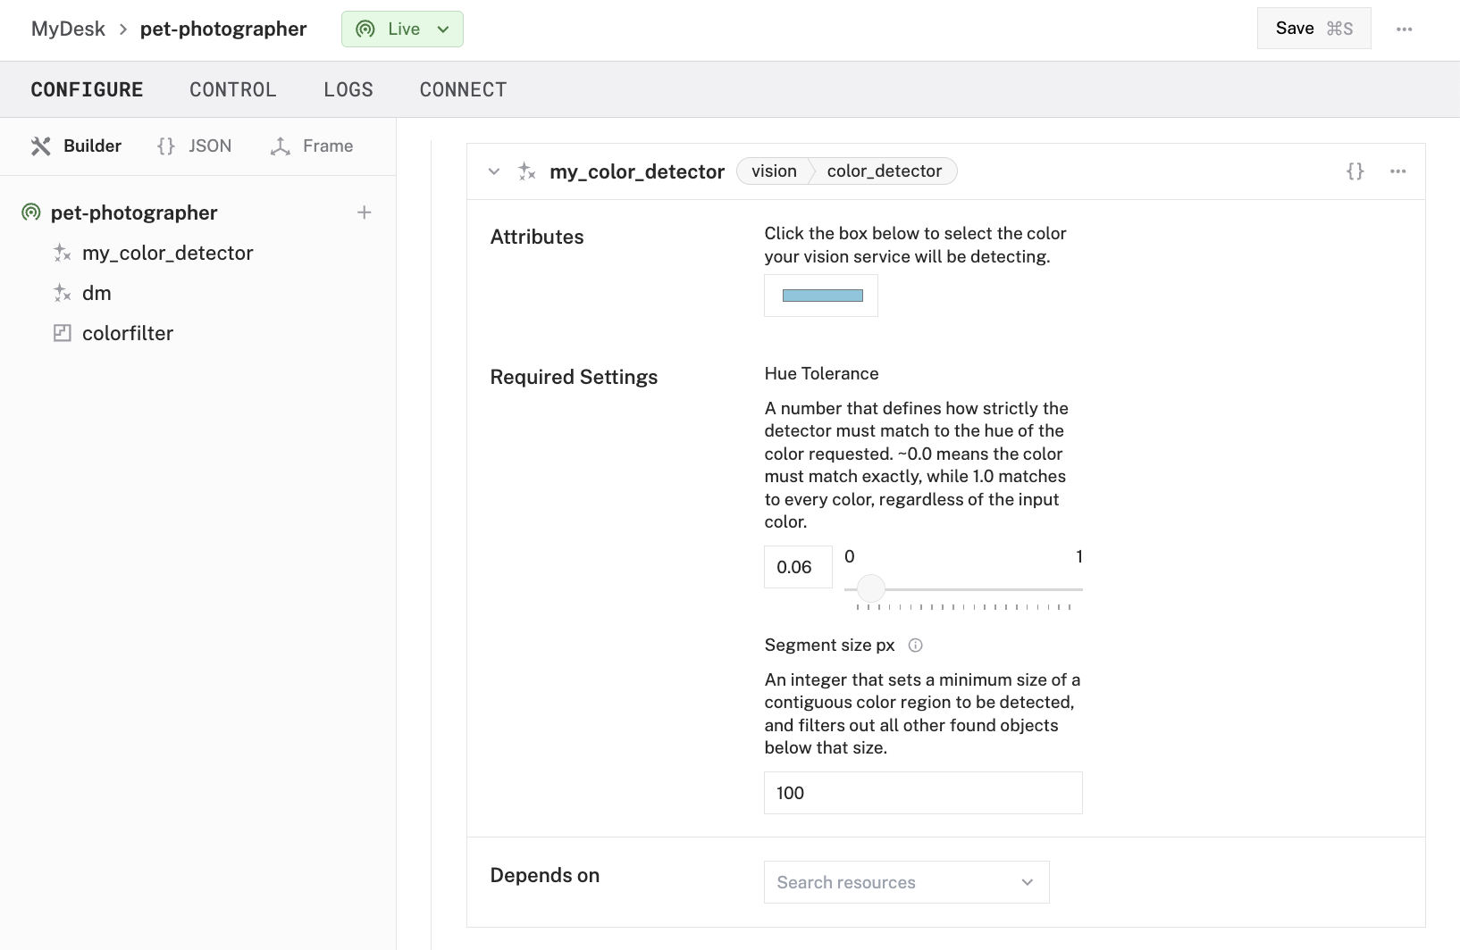Switch to the CONTROL tab
This screenshot has height=950, width=1460.
[x=232, y=90]
